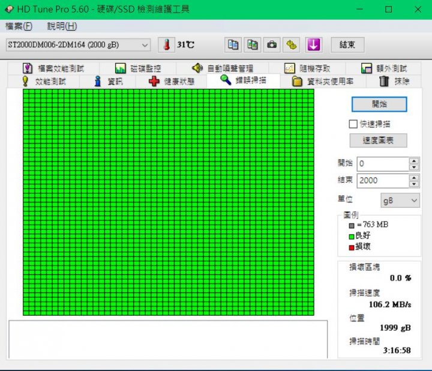Maximize the HD Tune Pro window
The image size is (432, 371).
coord(388,10)
